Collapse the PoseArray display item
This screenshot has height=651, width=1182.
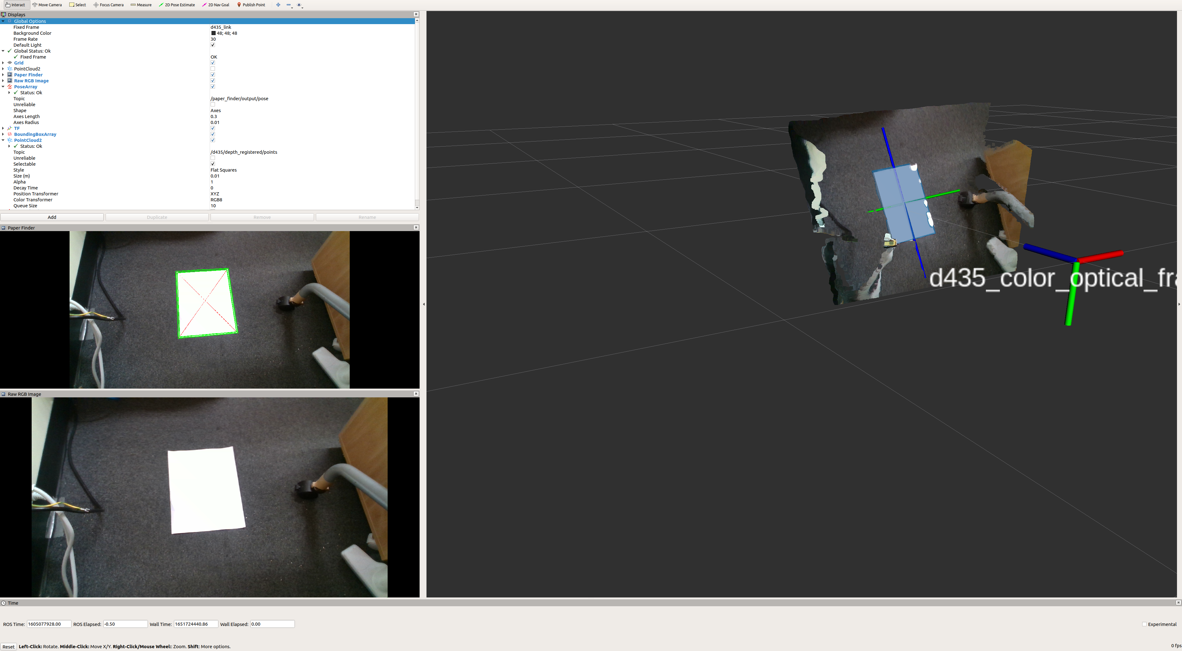(3, 87)
